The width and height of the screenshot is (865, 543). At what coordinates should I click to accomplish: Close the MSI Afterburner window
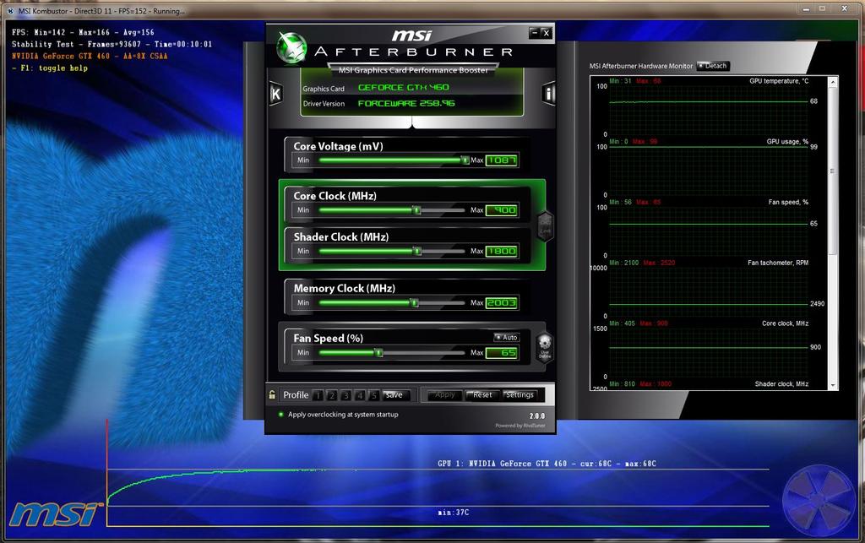tap(547, 33)
